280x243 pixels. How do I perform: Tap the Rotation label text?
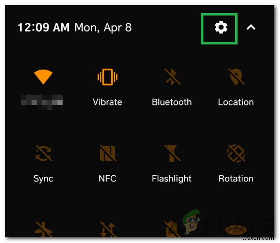(236, 178)
